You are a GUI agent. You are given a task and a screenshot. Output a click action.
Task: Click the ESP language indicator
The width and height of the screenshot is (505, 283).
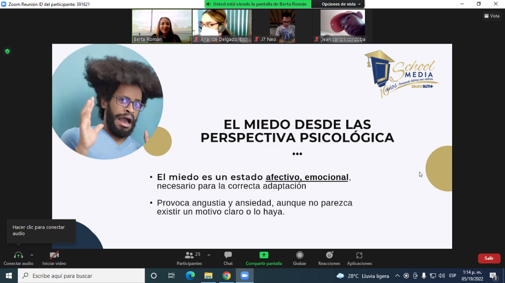[x=453, y=276]
